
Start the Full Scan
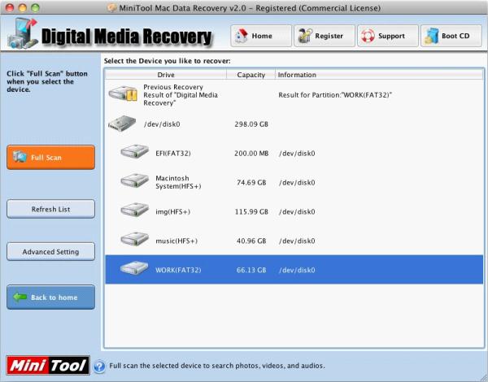tap(50, 157)
